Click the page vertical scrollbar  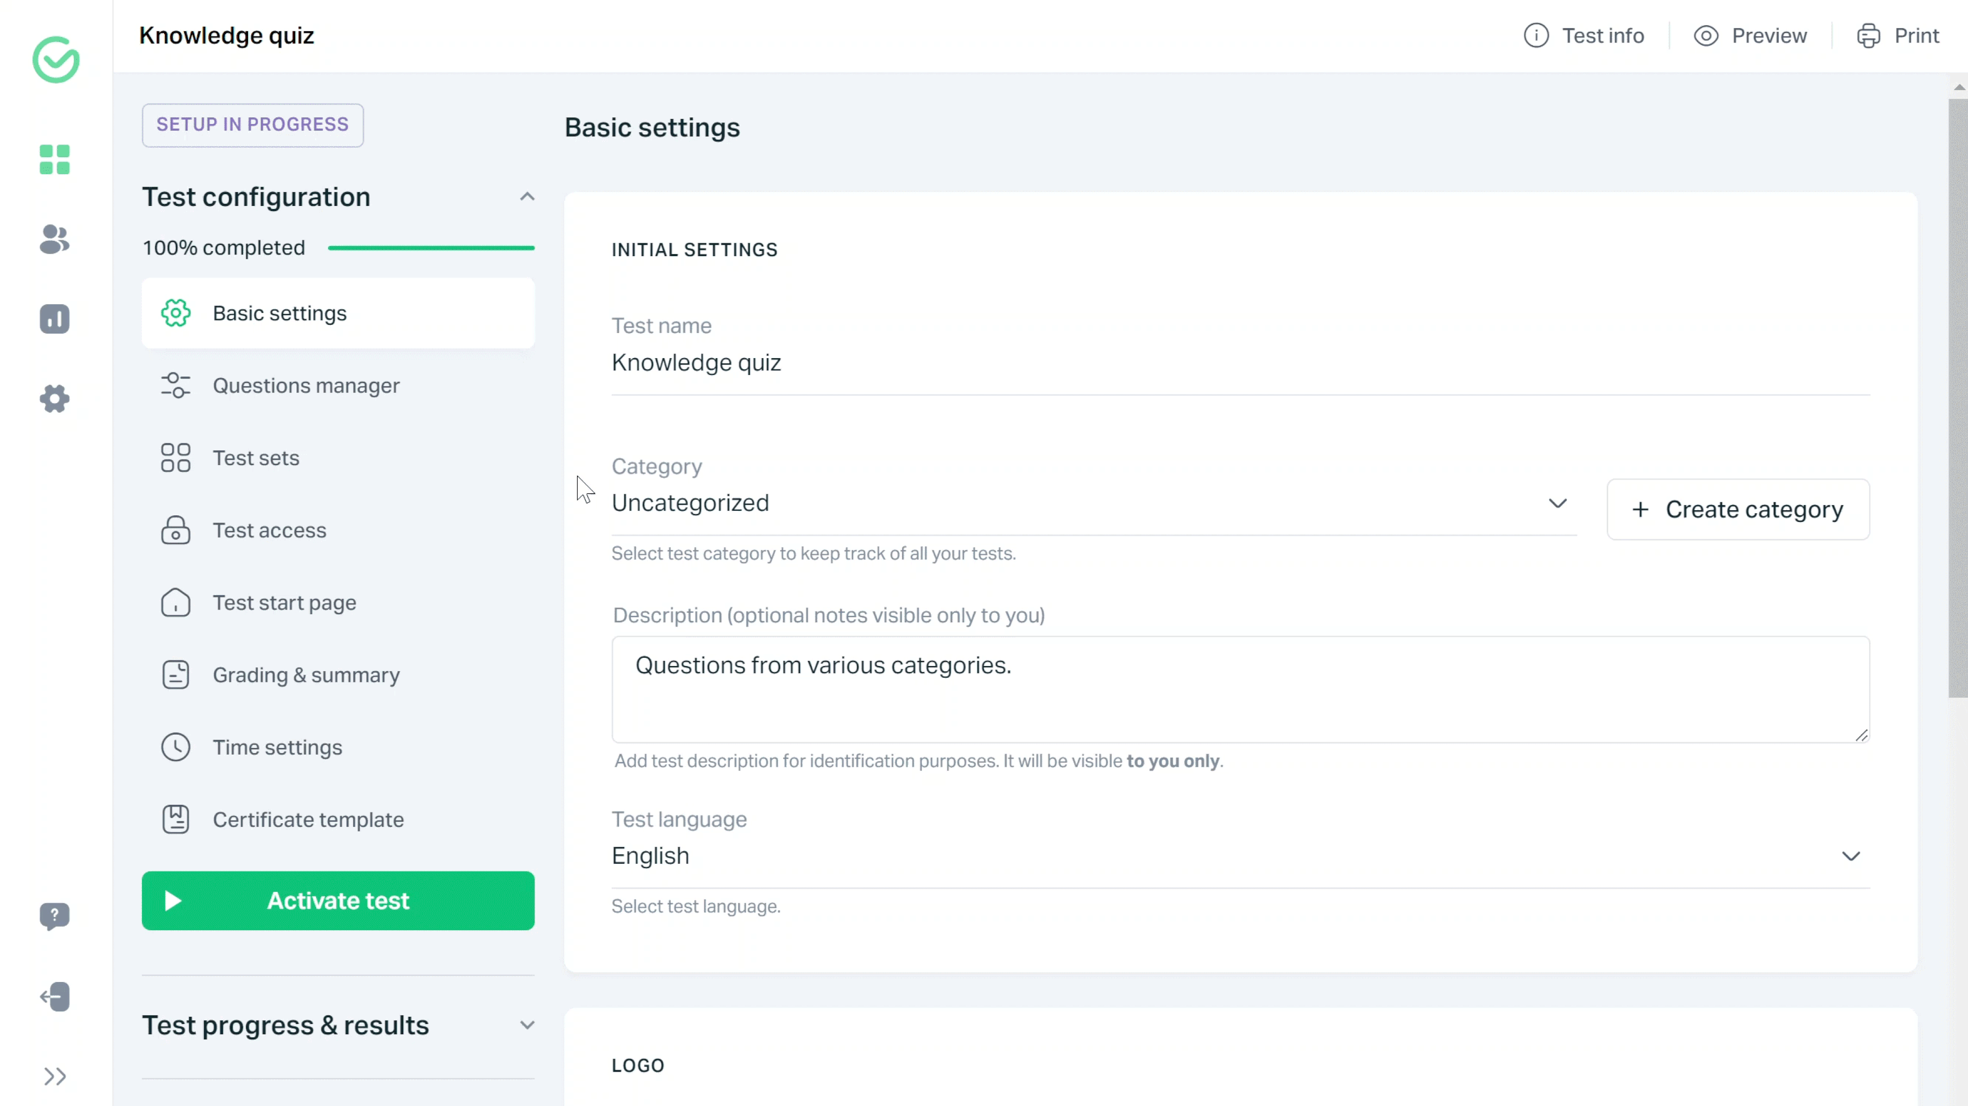coord(1957,397)
